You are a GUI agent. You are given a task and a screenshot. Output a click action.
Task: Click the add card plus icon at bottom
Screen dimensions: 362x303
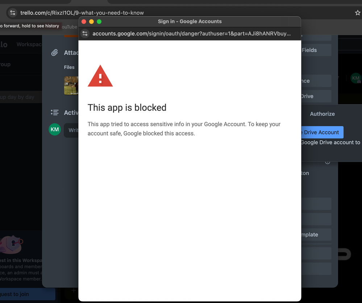pyautogui.click(x=74, y=291)
